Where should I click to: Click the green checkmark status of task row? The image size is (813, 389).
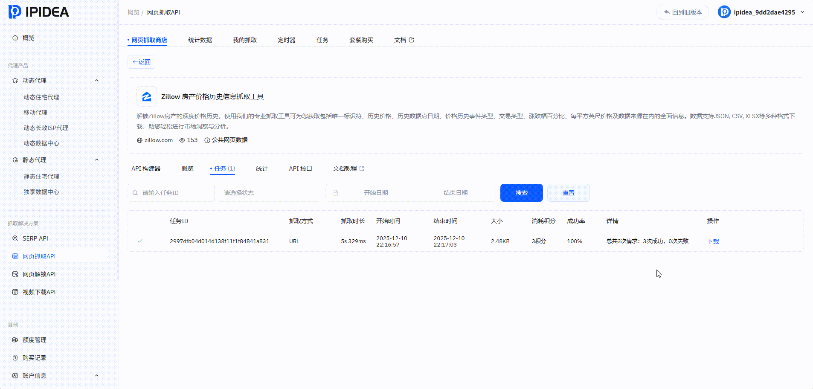[x=140, y=241]
